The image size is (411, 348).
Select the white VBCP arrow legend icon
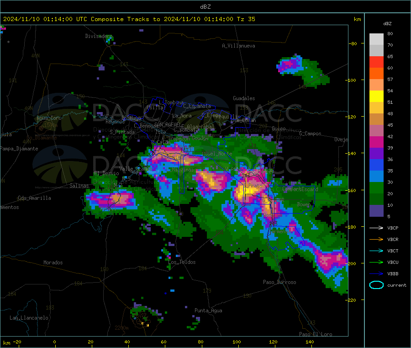[x=376, y=228]
